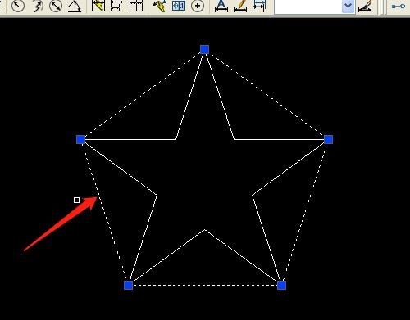Select the Center Mark tool

point(198,6)
